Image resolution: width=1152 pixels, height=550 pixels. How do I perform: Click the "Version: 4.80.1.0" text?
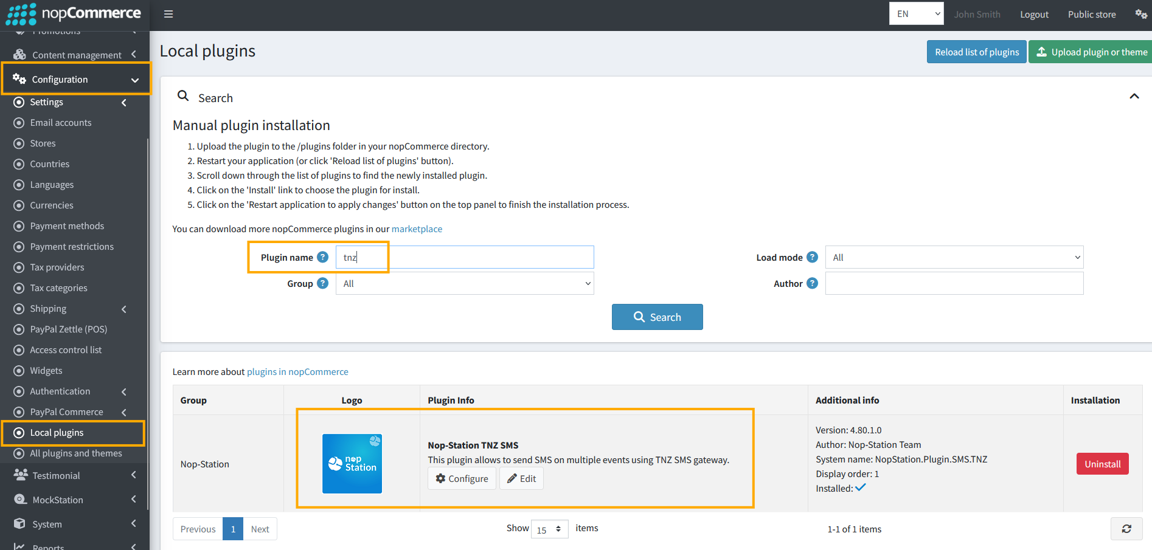point(848,430)
